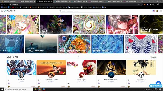Image resolution: width=163 pixels, height=91 pixels.
Task: Click the Astro Boy avatar on the ASTROBOY card
Action: (51, 75)
